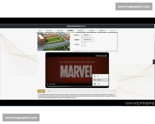Click the stadium aerial image
Image resolution: width=155 pixels, height=124 pixels.
pos(53,42)
